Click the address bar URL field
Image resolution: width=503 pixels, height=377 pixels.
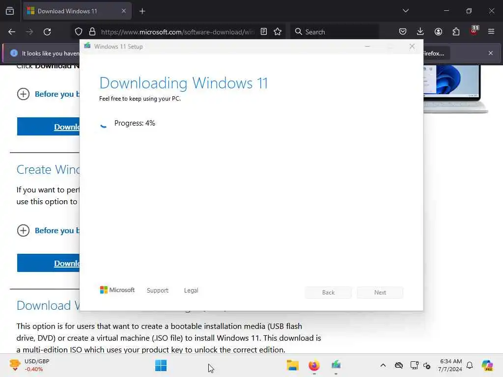[177, 32]
